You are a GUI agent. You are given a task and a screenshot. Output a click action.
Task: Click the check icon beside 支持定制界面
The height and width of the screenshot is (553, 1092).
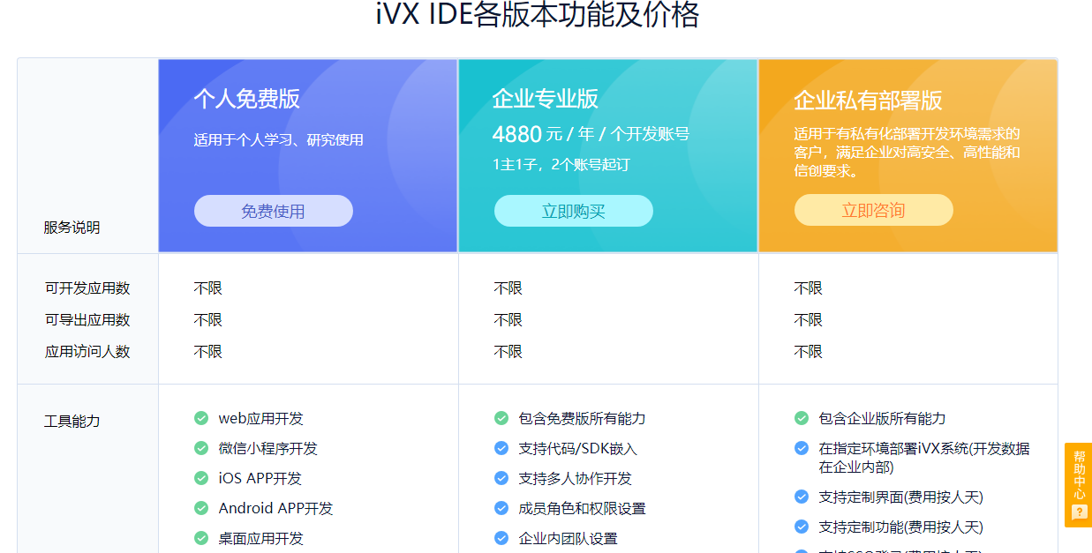coord(802,497)
